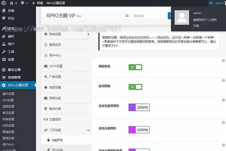Click the list icon beside the settings search
The image size is (226, 151).
127,16
